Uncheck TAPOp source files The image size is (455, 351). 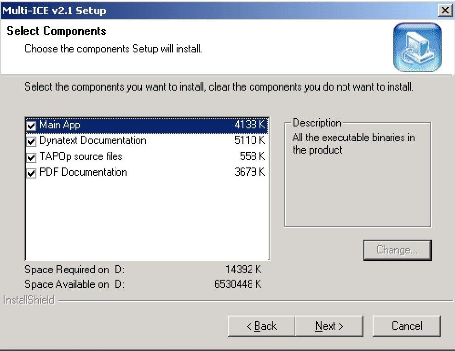pyautogui.click(x=31, y=156)
